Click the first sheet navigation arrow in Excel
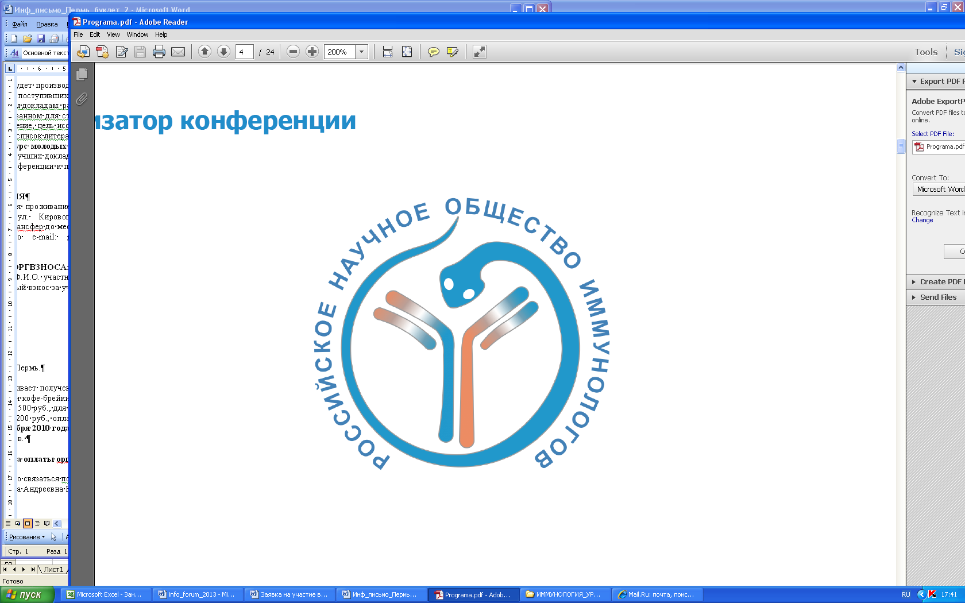The height and width of the screenshot is (603, 965). point(5,570)
